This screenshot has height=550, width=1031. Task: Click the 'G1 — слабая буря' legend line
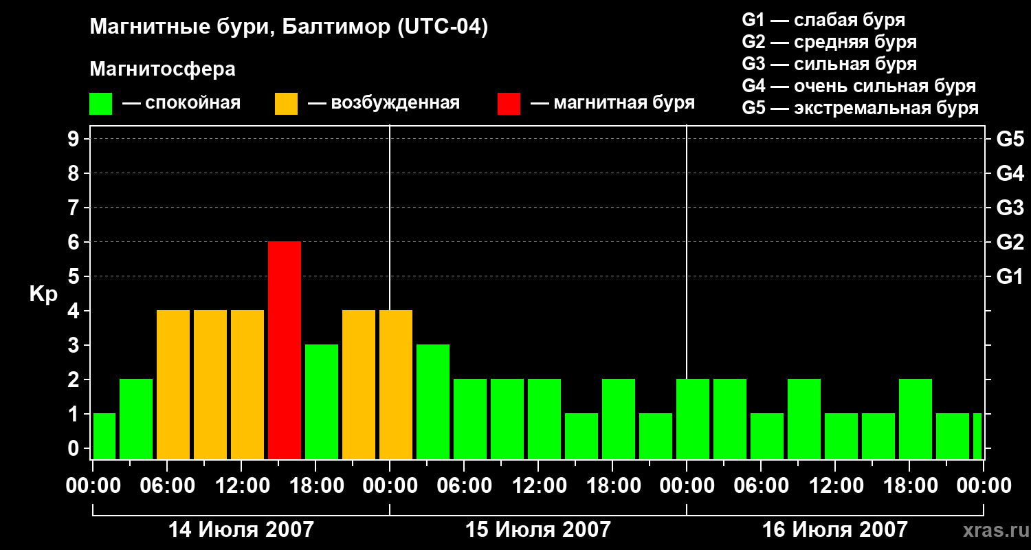823,20
